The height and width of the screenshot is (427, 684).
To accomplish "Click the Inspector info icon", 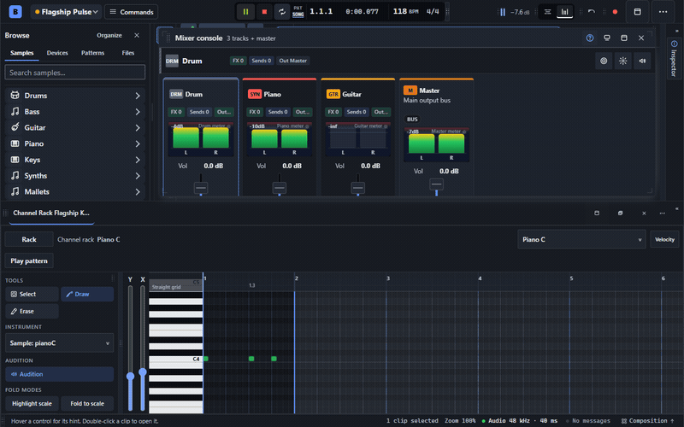I will (x=674, y=44).
